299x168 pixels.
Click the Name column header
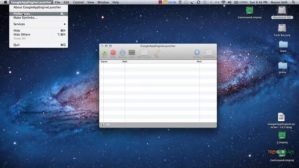110,62
